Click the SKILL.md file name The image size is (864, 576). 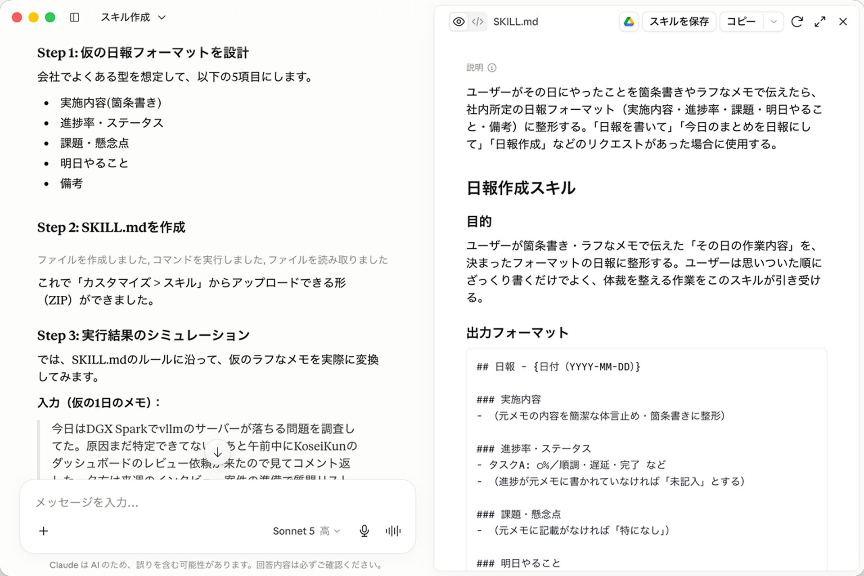[x=515, y=22]
